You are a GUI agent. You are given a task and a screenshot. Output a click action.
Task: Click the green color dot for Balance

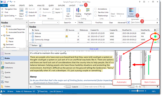coord(155,36)
